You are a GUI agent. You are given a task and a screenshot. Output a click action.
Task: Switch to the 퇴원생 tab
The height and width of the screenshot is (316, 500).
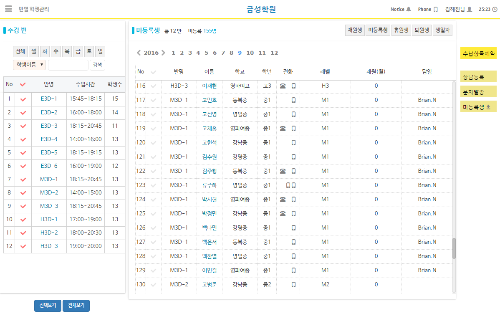pyautogui.click(x=422, y=30)
